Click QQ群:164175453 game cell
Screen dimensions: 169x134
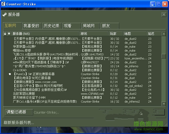coord(92,54)
